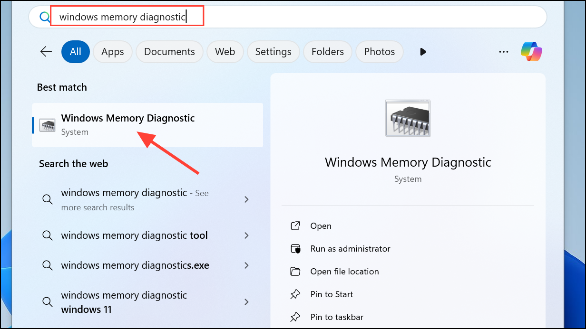
Task: Select web result 'windows memory diagnostic - See more'
Action: 147,199
